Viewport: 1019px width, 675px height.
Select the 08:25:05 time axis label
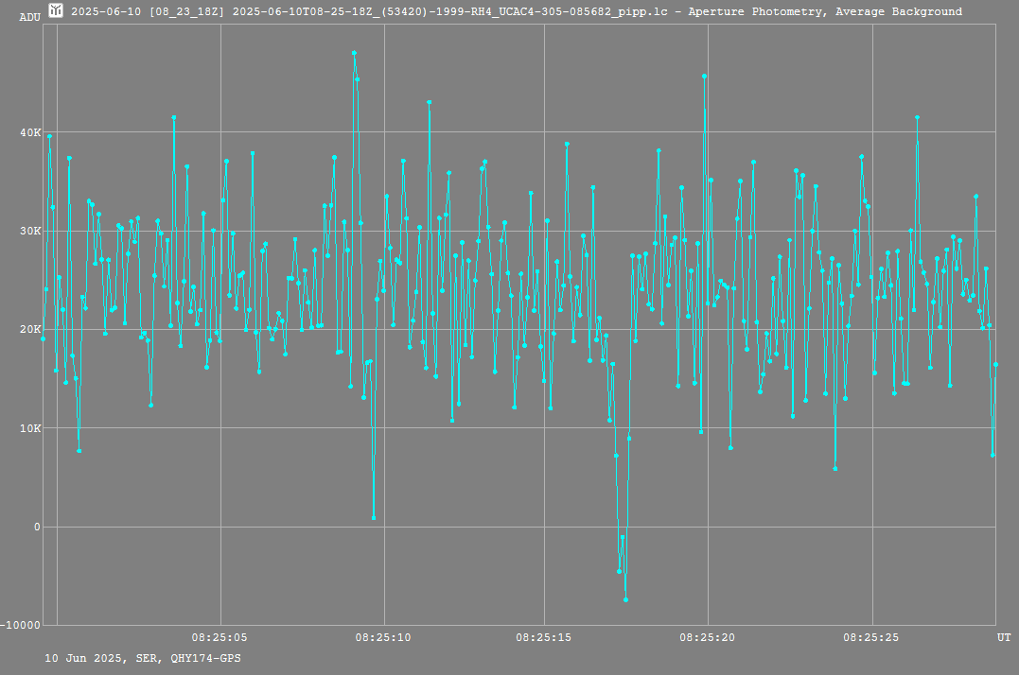[x=220, y=637]
